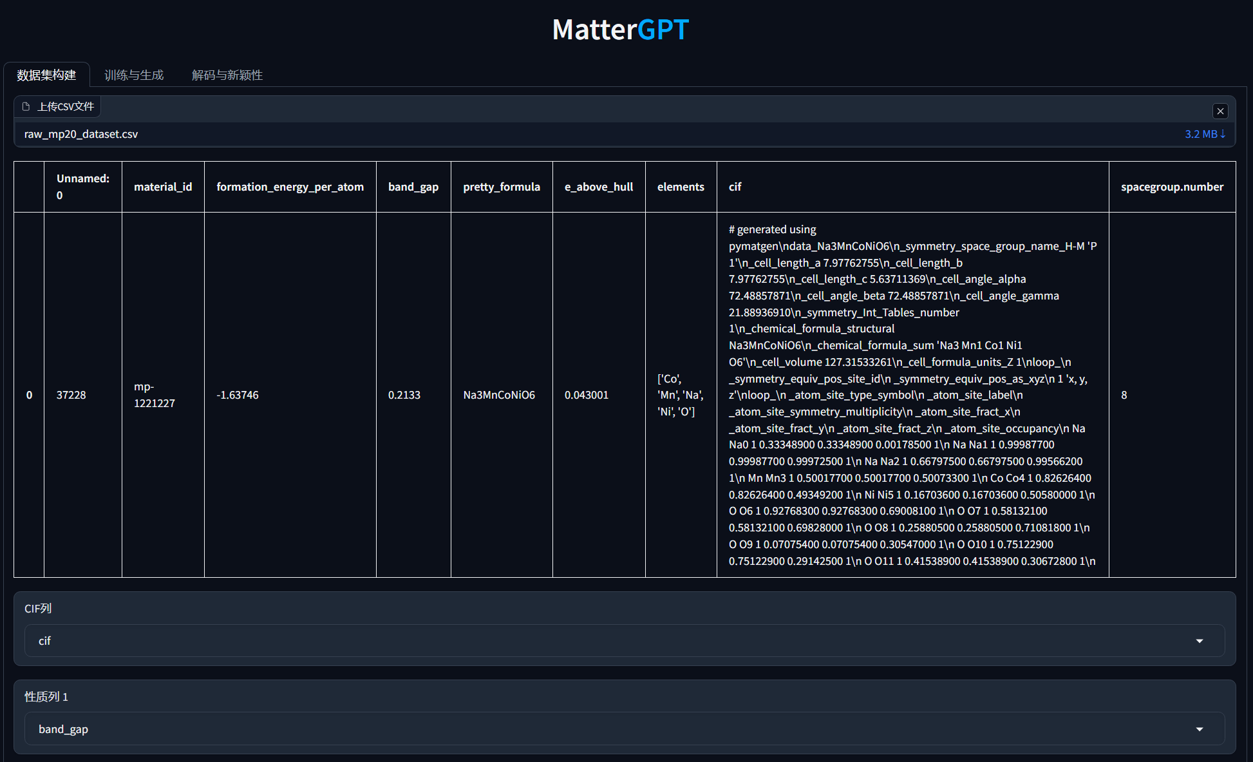Select the cell containing 37228
1253x762 pixels.
pyautogui.click(x=83, y=395)
